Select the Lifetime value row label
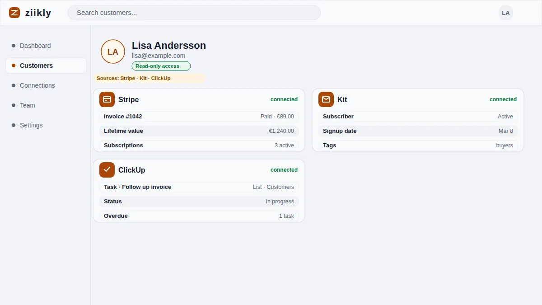This screenshot has width=542, height=305. [x=123, y=131]
